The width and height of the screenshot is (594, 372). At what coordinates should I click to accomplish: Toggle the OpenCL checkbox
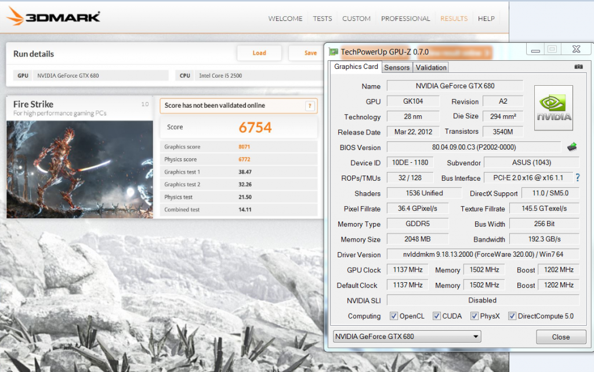(x=394, y=316)
